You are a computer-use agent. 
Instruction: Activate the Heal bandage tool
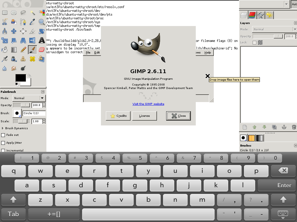click(x=32, y=59)
